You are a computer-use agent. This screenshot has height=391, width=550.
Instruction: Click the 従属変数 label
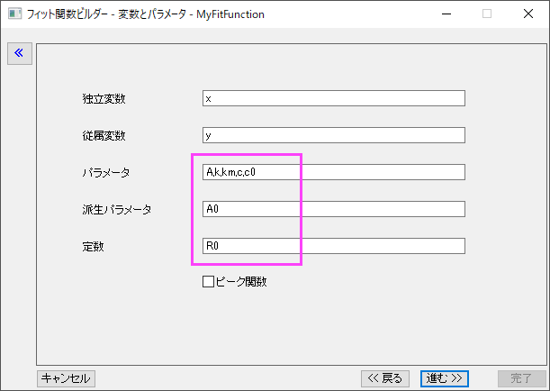click(x=104, y=135)
